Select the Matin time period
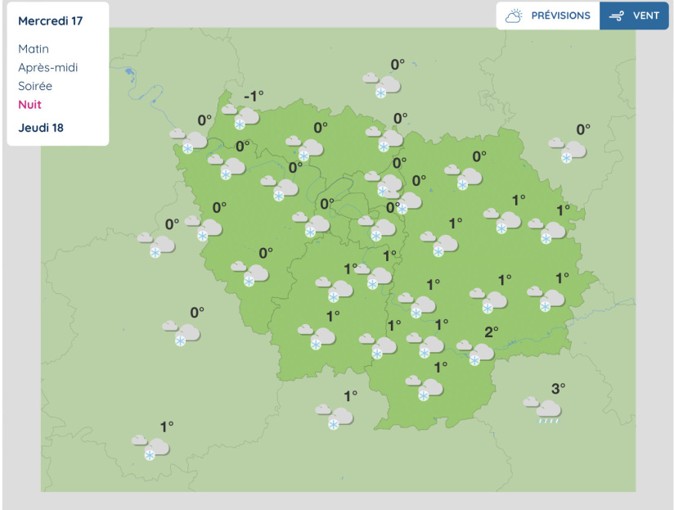 (x=34, y=48)
